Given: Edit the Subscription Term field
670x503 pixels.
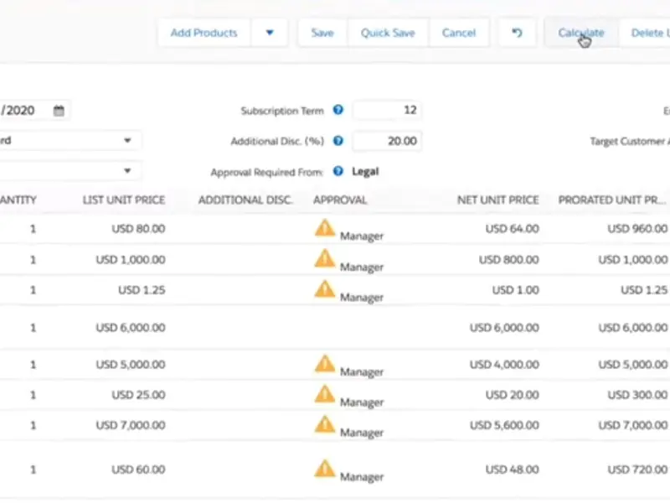Looking at the screenshot, I should coord(387,111).
